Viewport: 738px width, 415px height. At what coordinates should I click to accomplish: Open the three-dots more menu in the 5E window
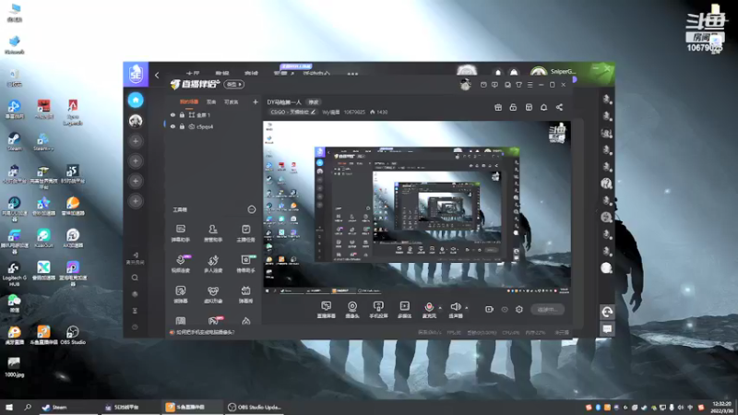tap(352, 74)
